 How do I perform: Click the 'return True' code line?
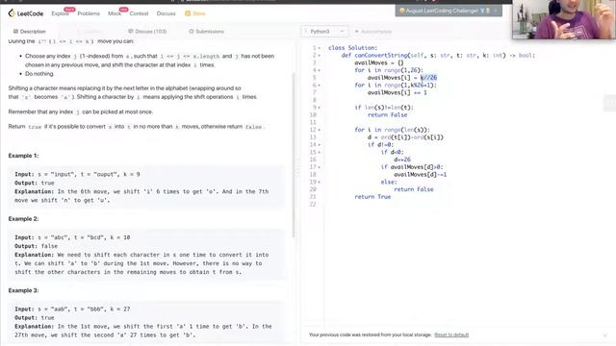click(372, 197)
